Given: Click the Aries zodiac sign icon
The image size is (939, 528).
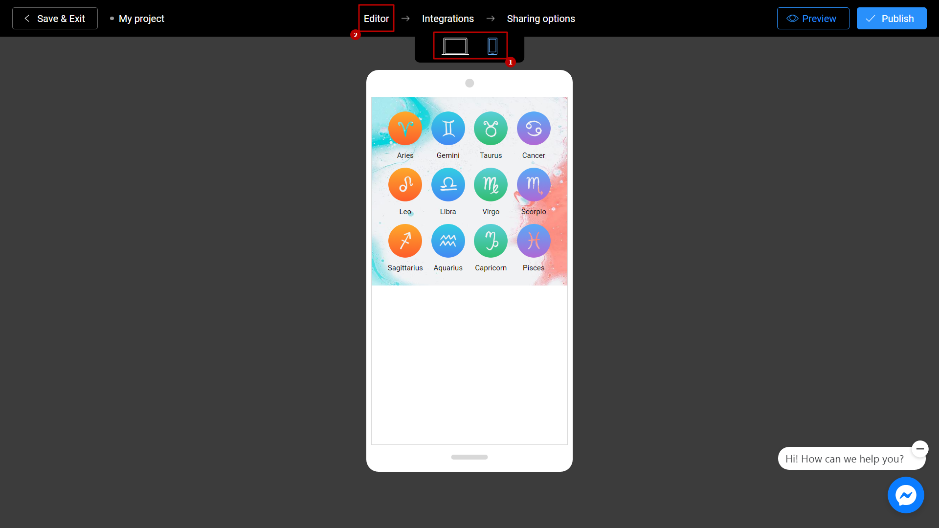Looking at the screenshot, I should (x=405, y=128).
